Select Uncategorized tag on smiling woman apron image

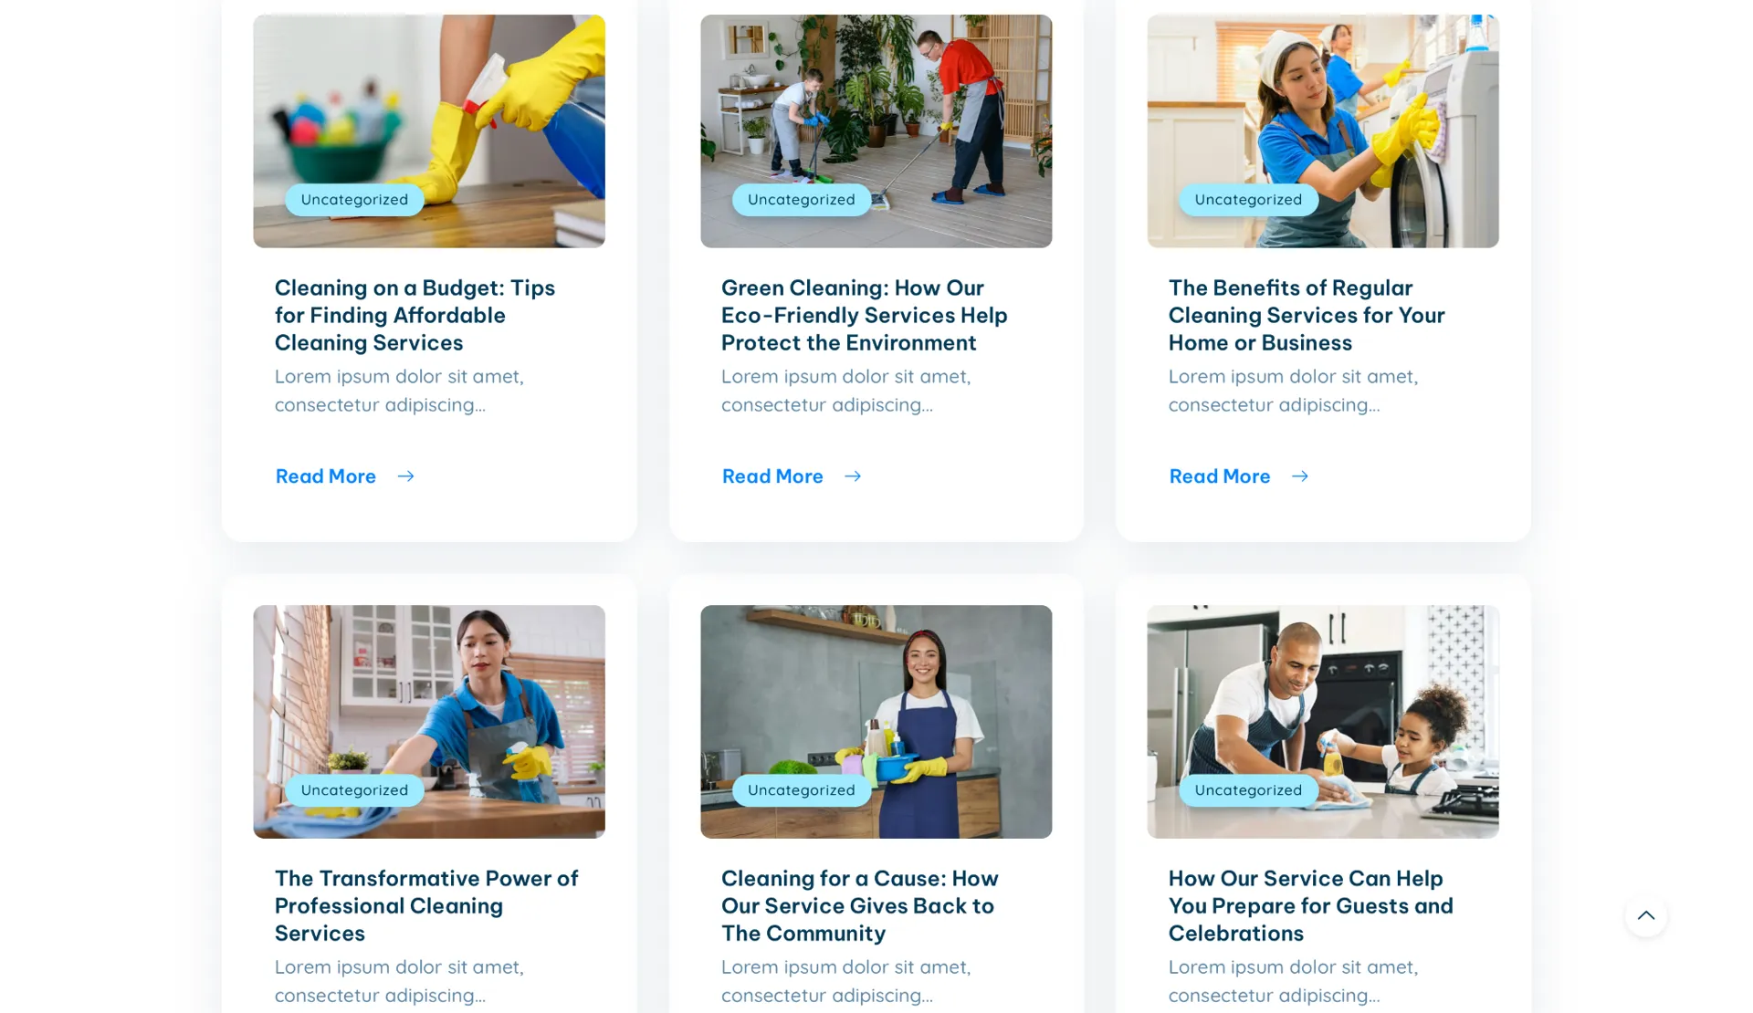click(801, 790)
